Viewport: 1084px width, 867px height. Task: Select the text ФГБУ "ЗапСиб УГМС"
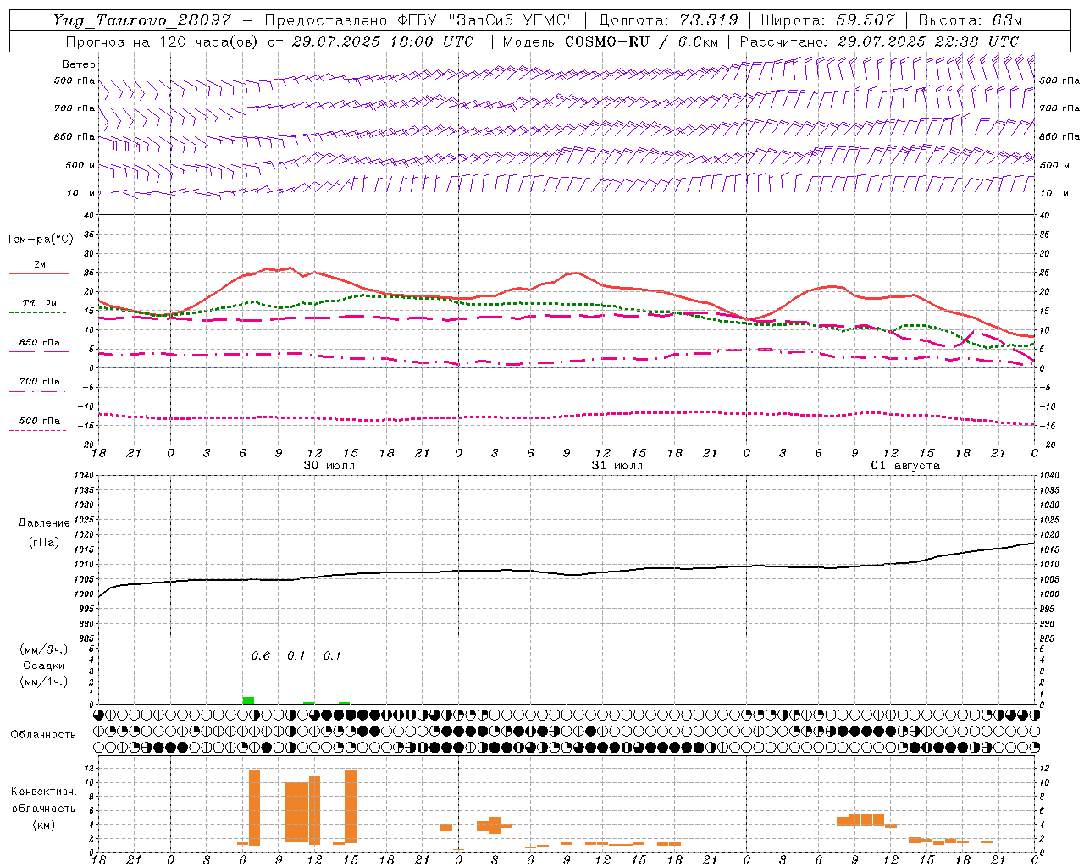pos(486,20)
